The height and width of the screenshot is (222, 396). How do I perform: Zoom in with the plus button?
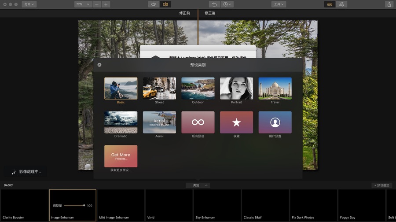pyautogui.click(x=106, y=4)
